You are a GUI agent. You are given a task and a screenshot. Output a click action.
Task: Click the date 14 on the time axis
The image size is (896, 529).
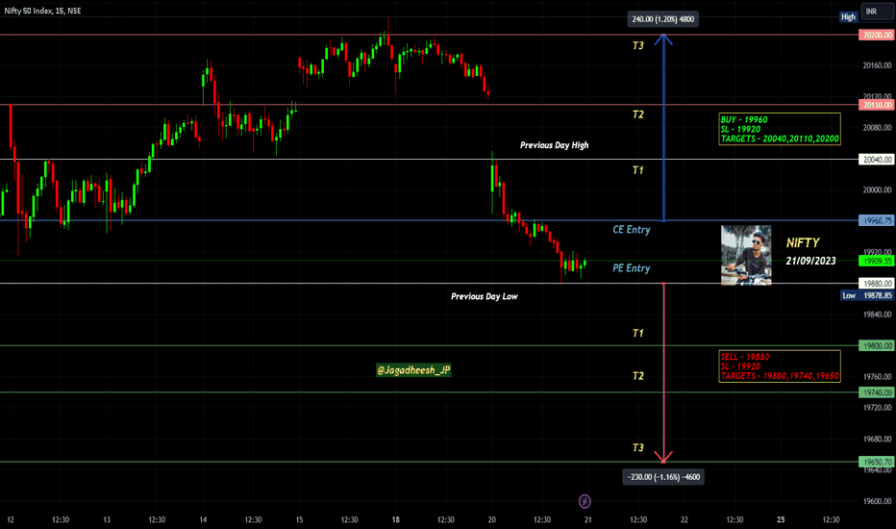pos(203,519)
